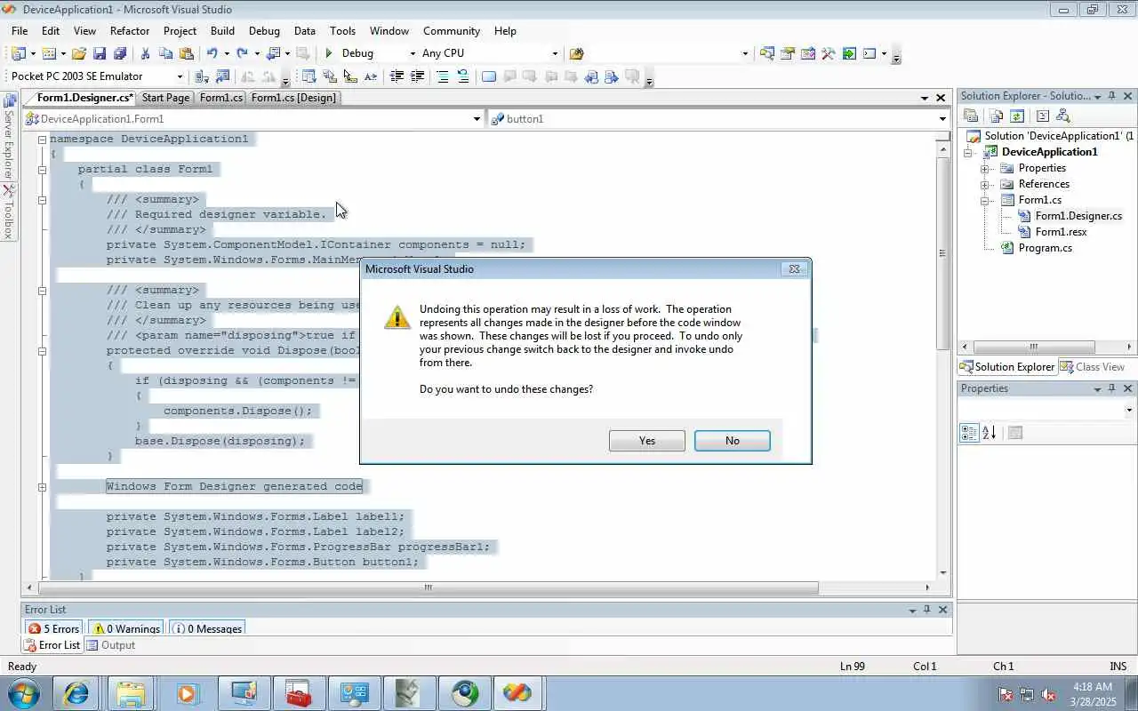
Task: Open the Properties Window toolbar icon
Action: pyautogui.click(x=788, y=53)
